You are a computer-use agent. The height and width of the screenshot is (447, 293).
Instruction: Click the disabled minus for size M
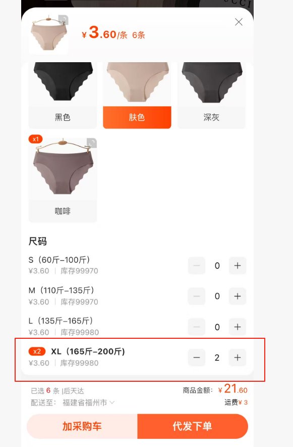tap(197, 296)
